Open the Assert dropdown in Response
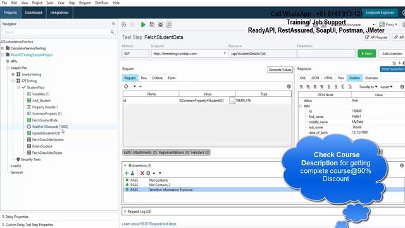405x228 pixels. (387, 87)
